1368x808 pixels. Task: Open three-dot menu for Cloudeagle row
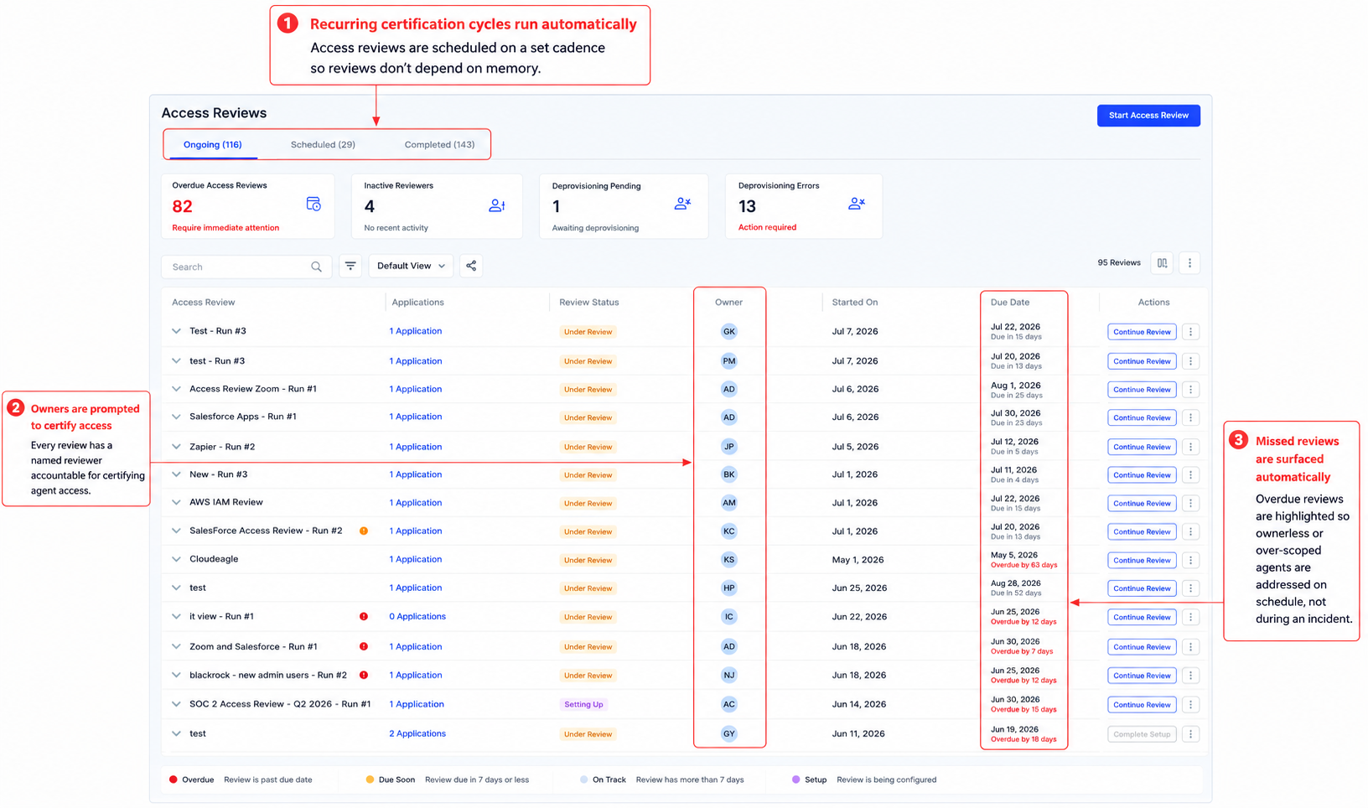point(1190,560)
